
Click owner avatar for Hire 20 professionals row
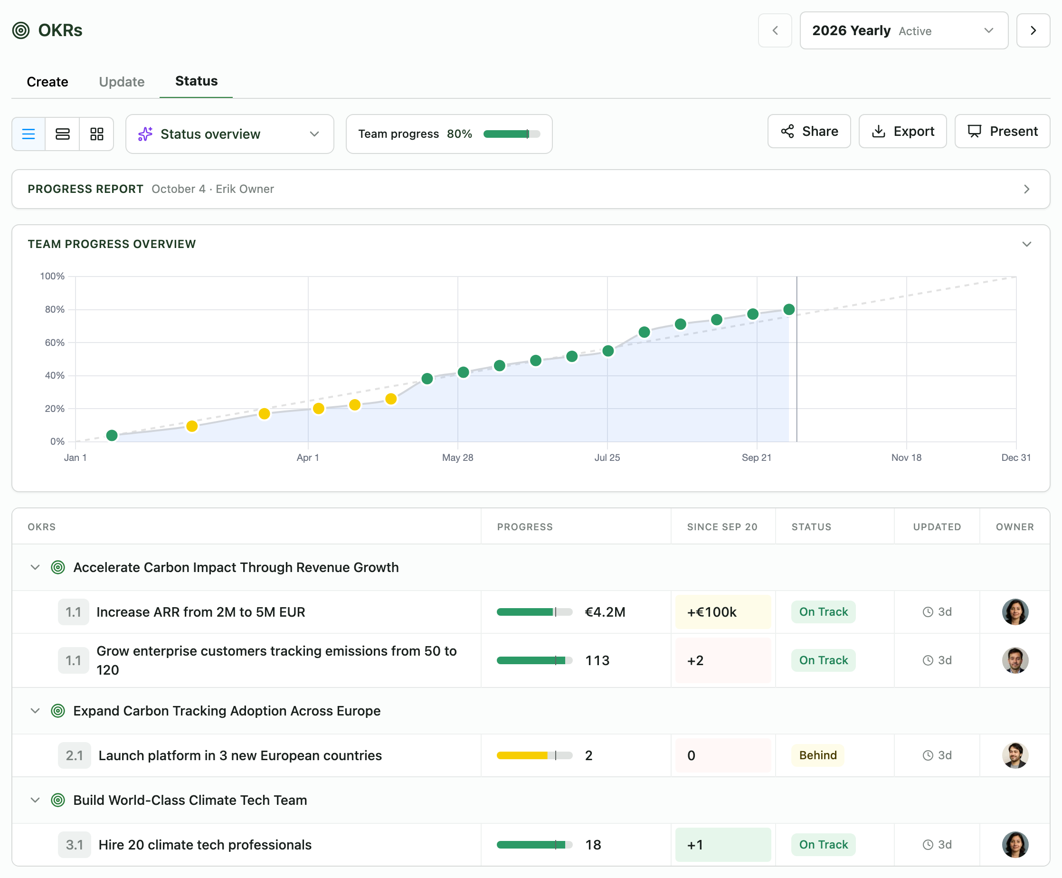[x=1015, y=845]
